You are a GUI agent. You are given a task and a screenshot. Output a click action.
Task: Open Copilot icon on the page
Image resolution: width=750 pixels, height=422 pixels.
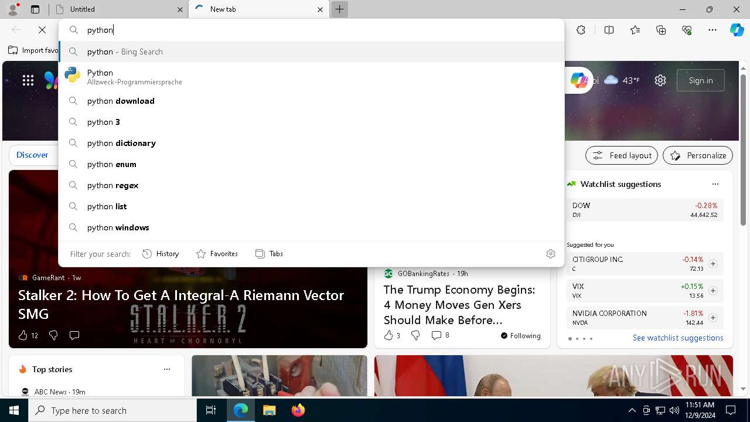coord(579,80)
